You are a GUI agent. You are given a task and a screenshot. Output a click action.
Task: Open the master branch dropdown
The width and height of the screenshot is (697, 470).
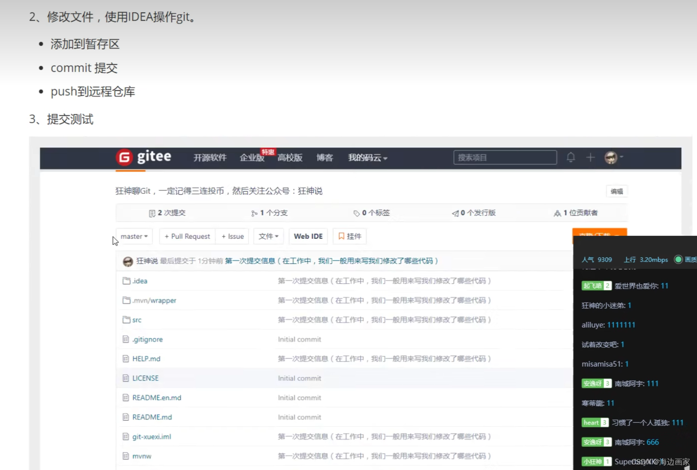pyautogui.click(x=134, y=236)
